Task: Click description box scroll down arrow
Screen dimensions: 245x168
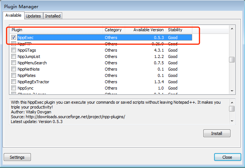Action: pyautogui.click(x=232, y=121)
